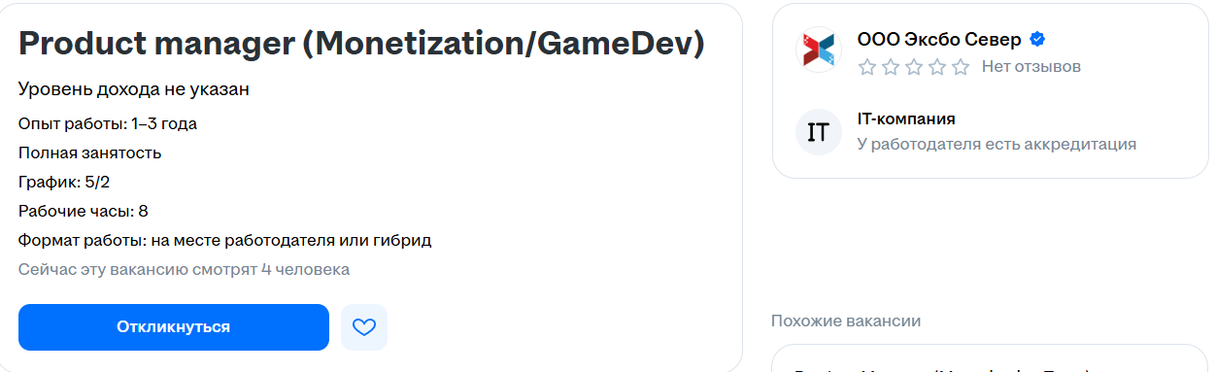Select the first rating star
The width and height of the screenshot is (1217, 372).
click(867, 67)
